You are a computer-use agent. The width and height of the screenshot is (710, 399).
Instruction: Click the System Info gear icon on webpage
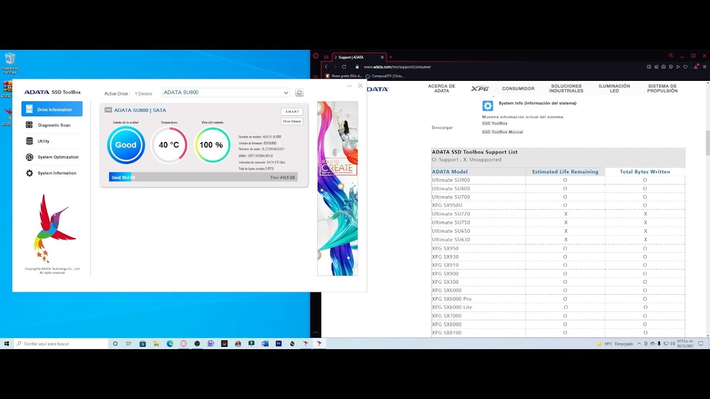click(x=488, y=106)
